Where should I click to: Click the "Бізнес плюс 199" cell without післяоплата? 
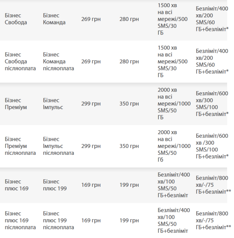coord(55,185)
